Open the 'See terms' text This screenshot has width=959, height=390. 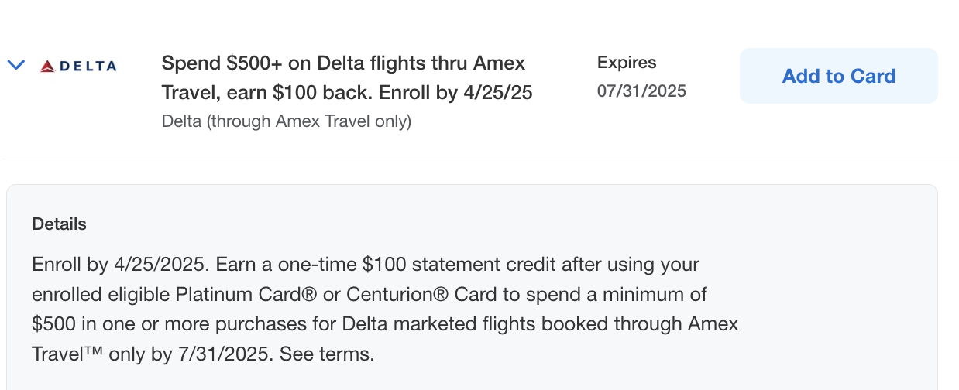(x=327, y=354)
